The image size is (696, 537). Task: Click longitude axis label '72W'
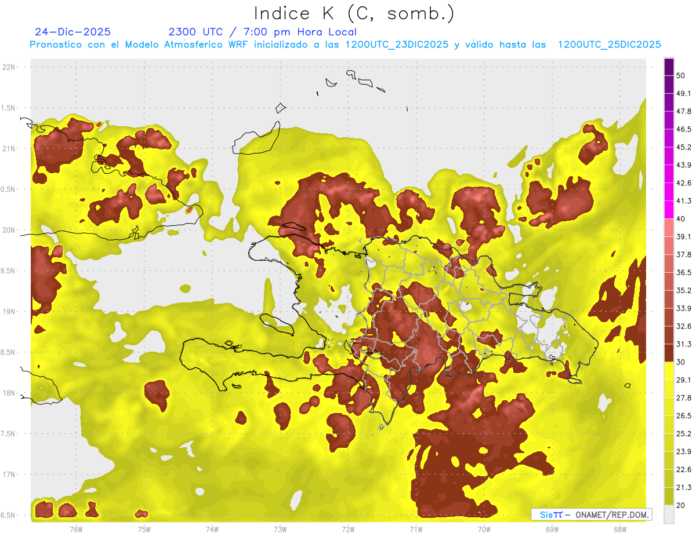pyautogui.click(x=348, y=529)
